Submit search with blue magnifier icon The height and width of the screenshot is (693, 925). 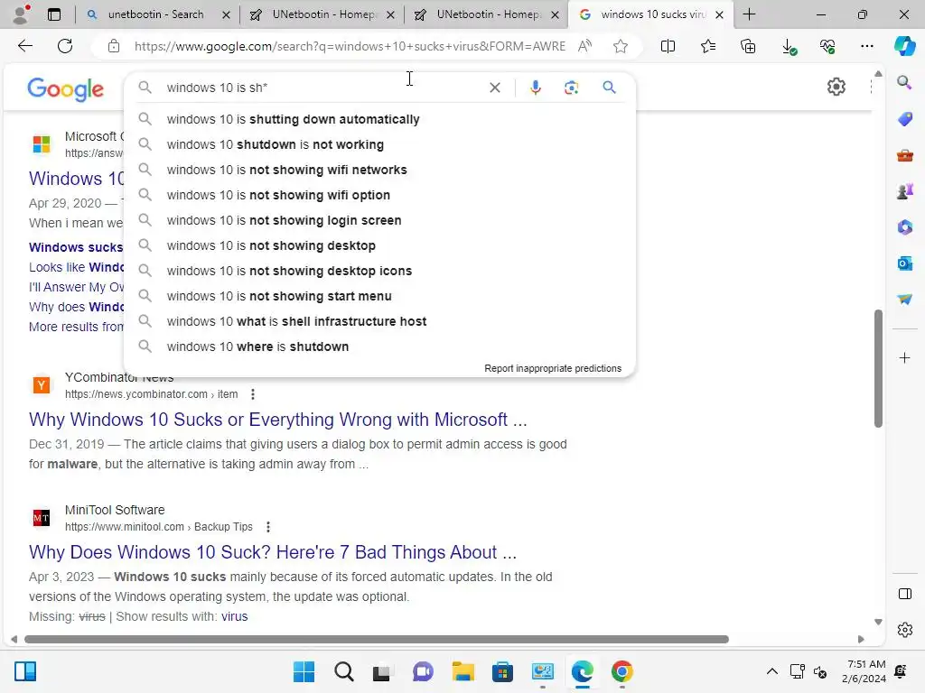point(610,88)
